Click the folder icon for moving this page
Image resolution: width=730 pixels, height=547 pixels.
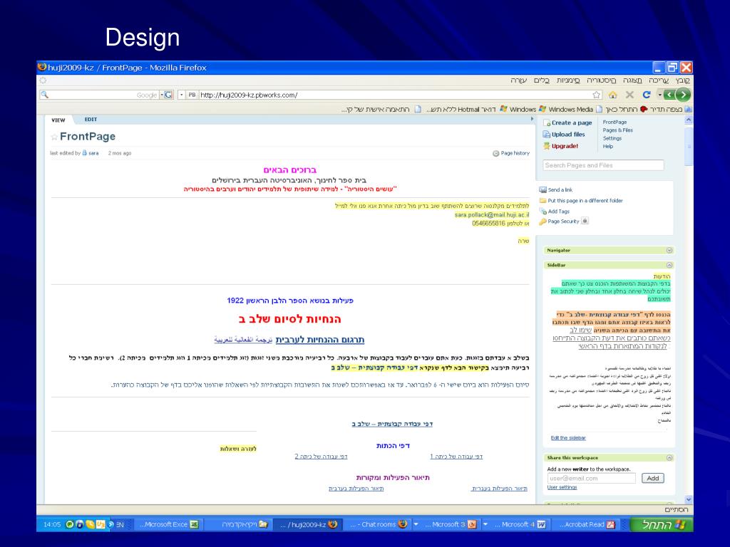(x=543, y=200)
